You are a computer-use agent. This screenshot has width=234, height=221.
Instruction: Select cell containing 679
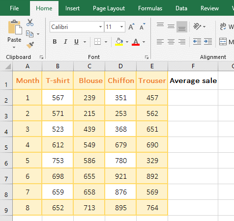coord(120,145)
